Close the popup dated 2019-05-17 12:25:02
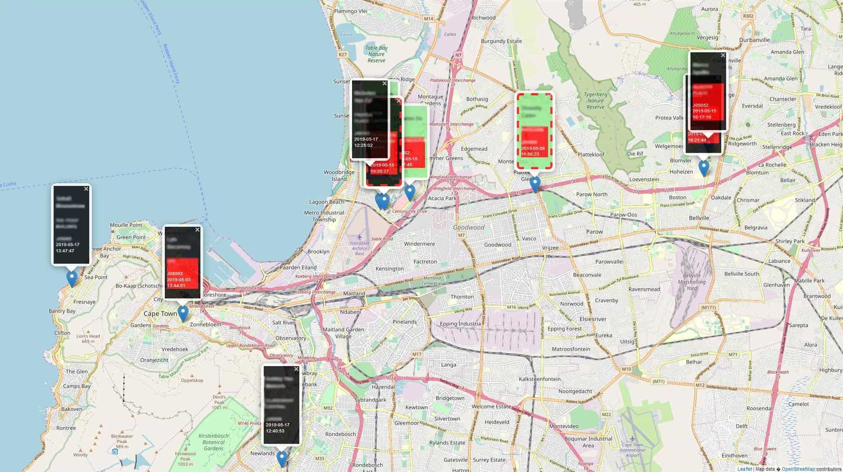 click(385, 84)
